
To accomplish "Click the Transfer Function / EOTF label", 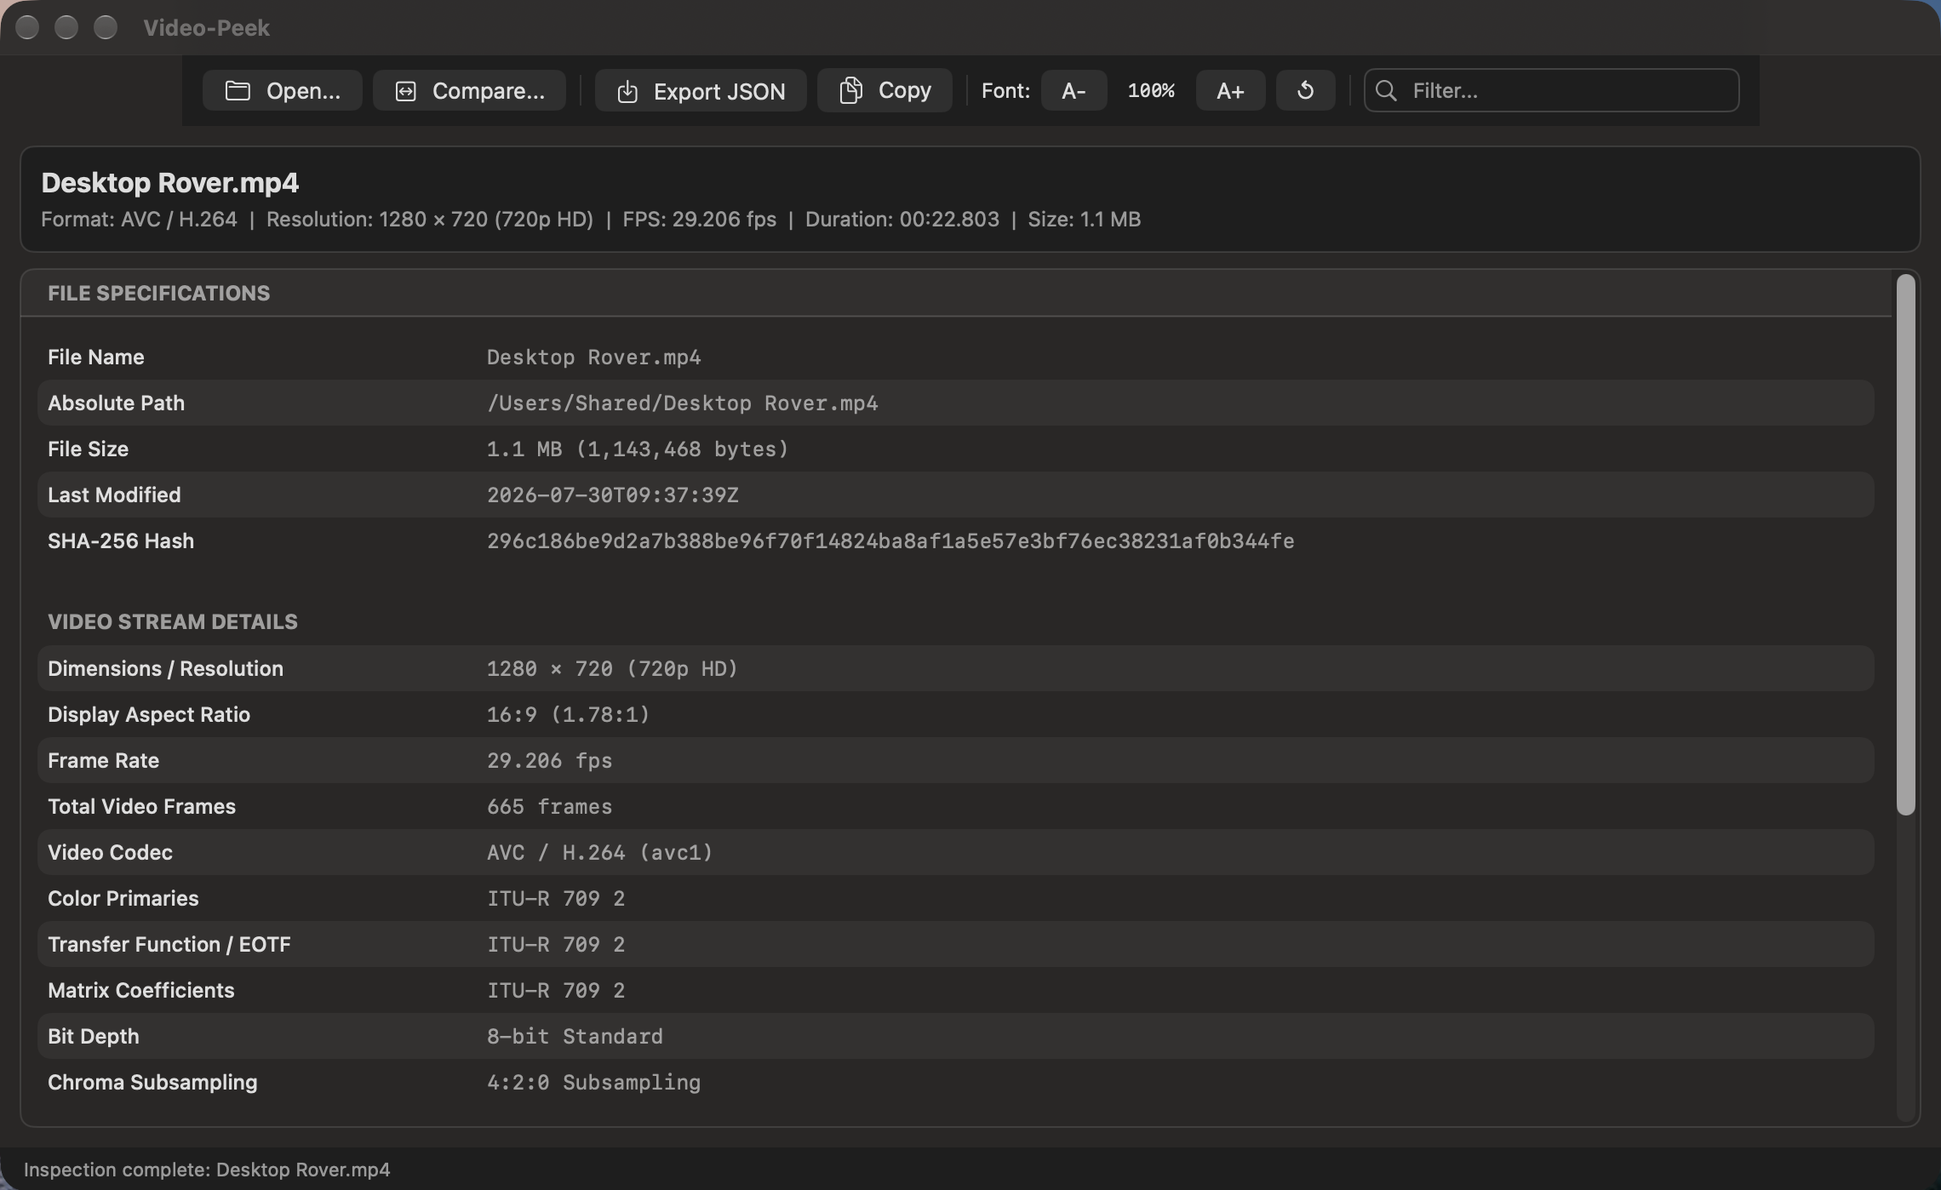I will pyautogui.click(x=169, y=945).
